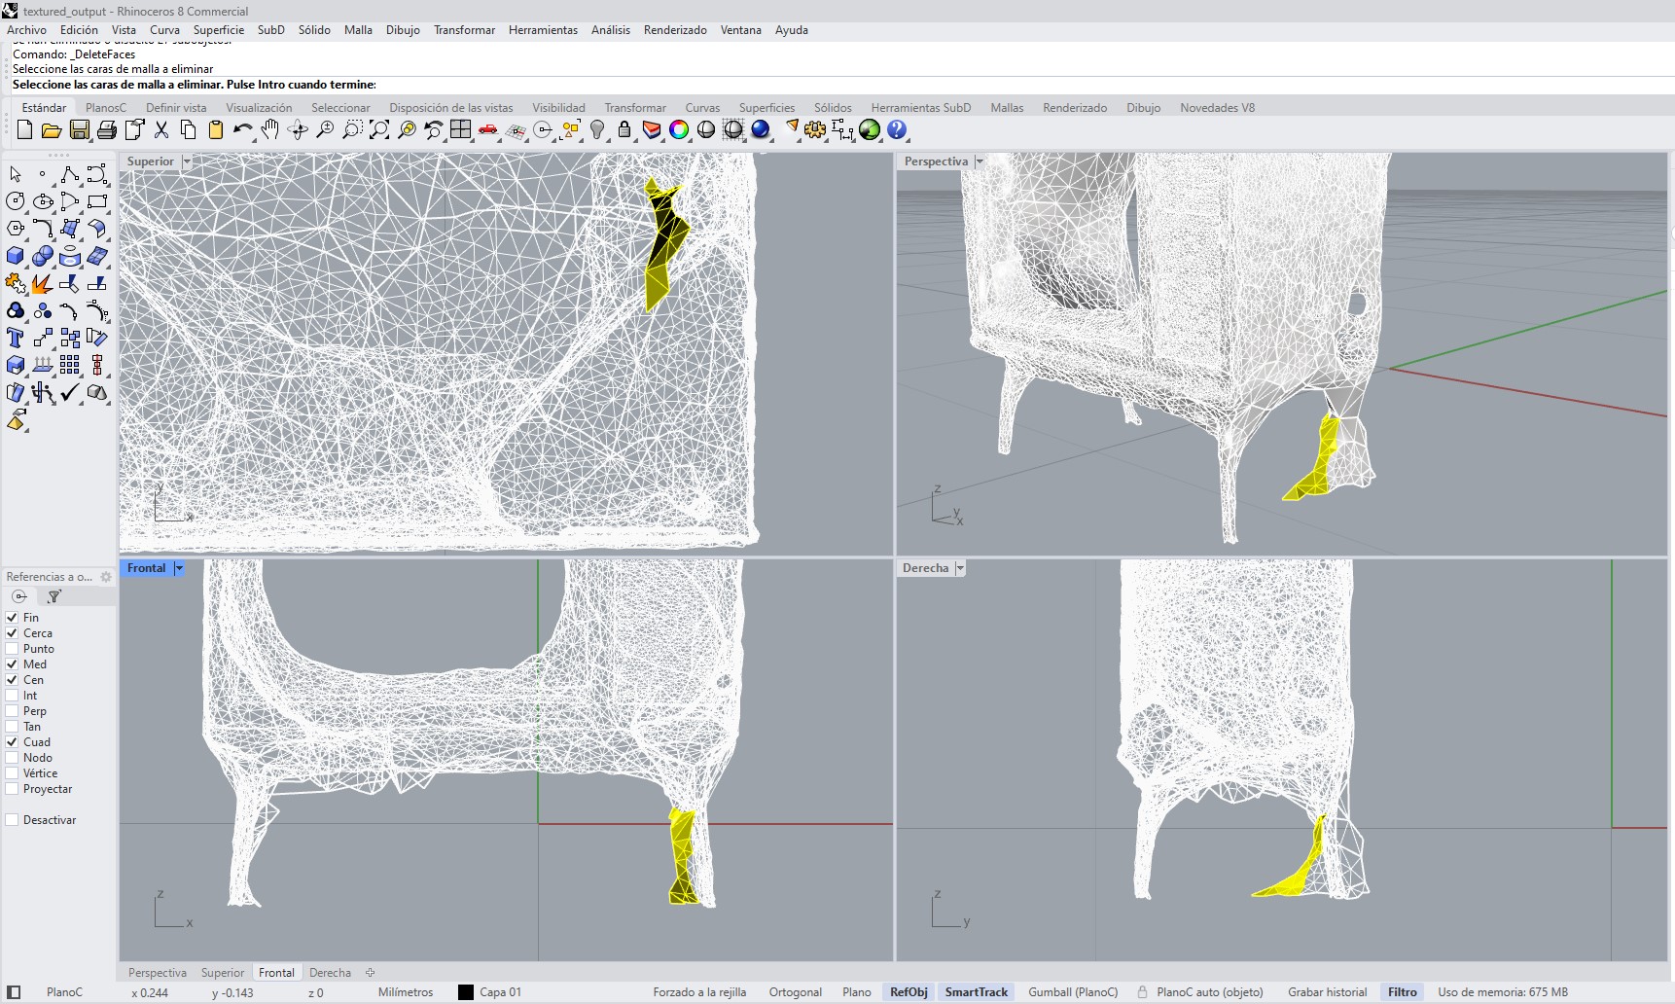Click the Deshacer (undo) arrow icon

[x=242, y=129]
